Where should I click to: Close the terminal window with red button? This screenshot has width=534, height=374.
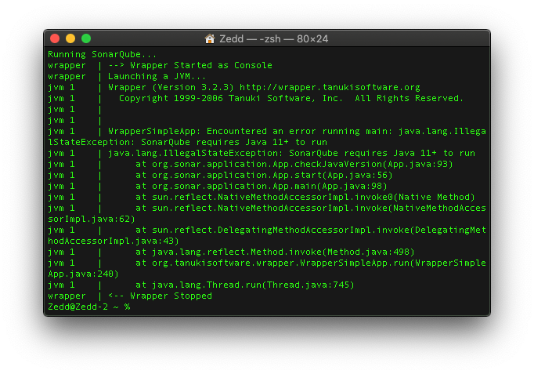pos(55,38)
